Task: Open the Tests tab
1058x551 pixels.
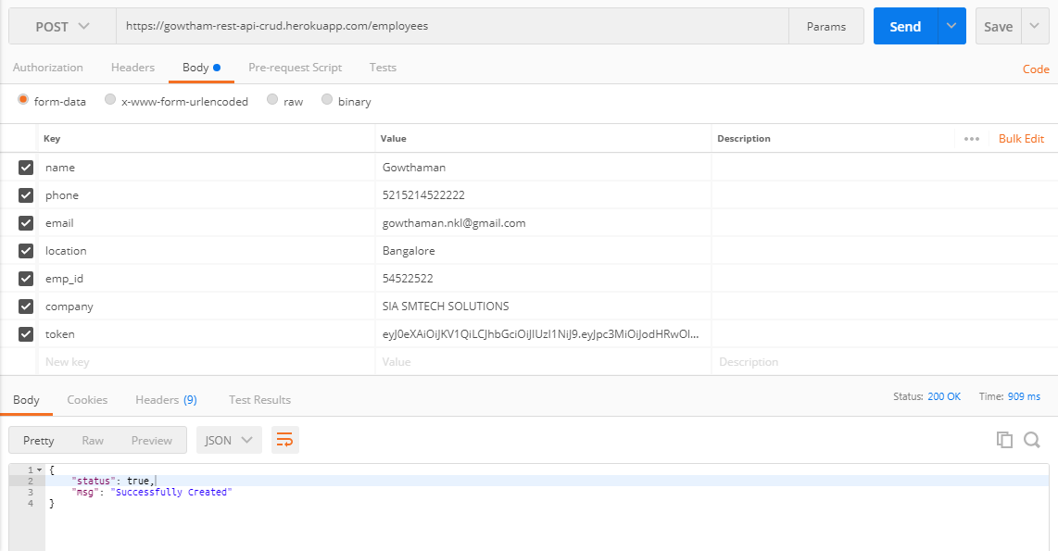Action: click(383, 68)
